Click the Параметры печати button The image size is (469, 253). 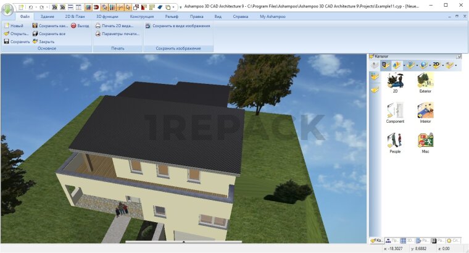[x=117, y=33]
